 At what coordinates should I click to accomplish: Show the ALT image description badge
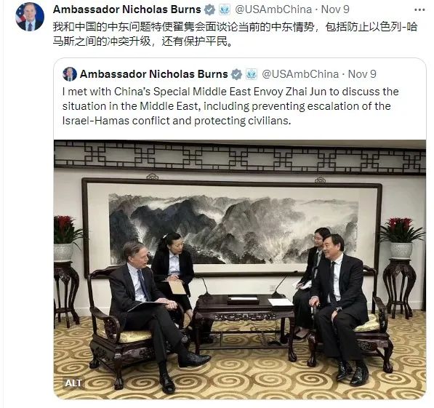(73, 383)
